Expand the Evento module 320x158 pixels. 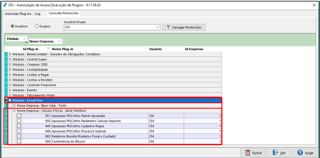coord(10,90)
